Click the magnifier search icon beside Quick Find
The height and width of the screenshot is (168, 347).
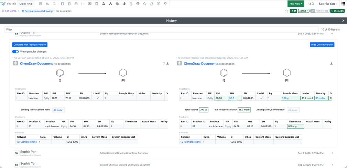(x=54, y=4)
